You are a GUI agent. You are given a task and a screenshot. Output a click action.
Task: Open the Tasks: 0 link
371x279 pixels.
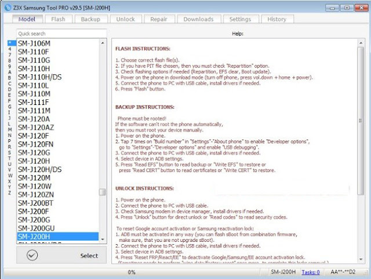pos(311,272)
